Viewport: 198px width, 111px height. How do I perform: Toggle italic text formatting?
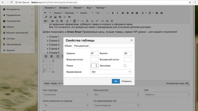(x=118, y=13)
